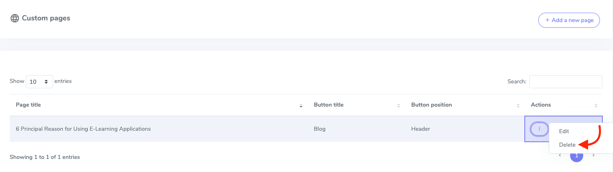Open the Show entries count dropdown
Image resolution: width=613 pixels, height=172 pixels.
(x=39, y=82)
